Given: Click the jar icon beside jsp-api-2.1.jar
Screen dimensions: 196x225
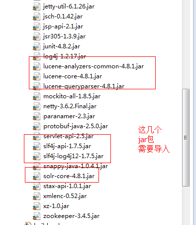Looking at the screenshot, I should (x=36, y=26).
